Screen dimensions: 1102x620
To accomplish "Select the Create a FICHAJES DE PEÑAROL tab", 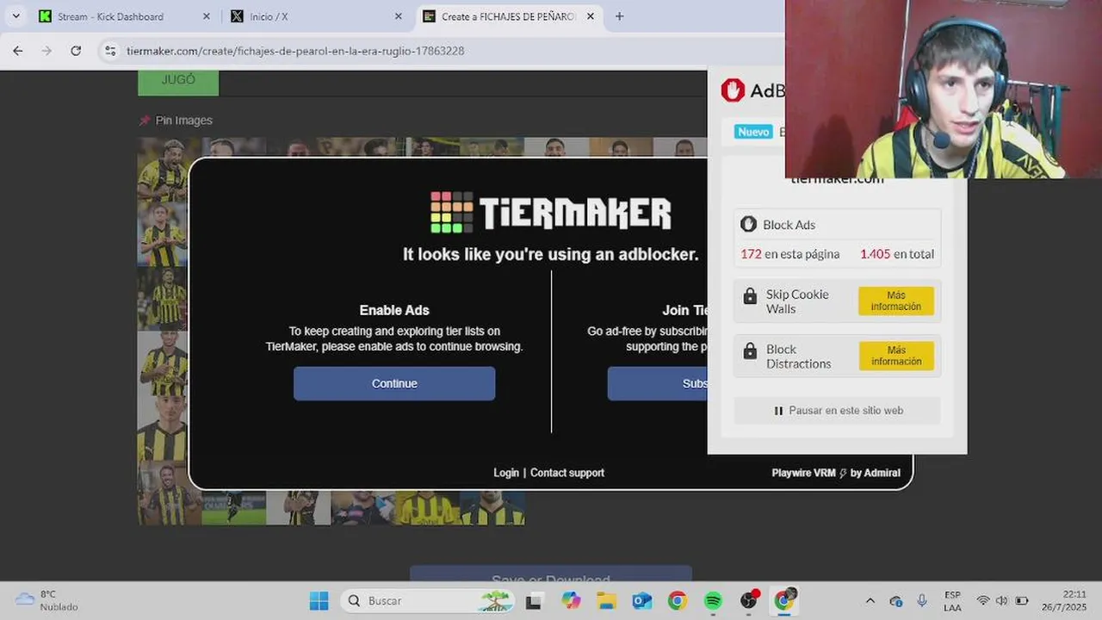I will pyautogui.click(x=508, y=16).
